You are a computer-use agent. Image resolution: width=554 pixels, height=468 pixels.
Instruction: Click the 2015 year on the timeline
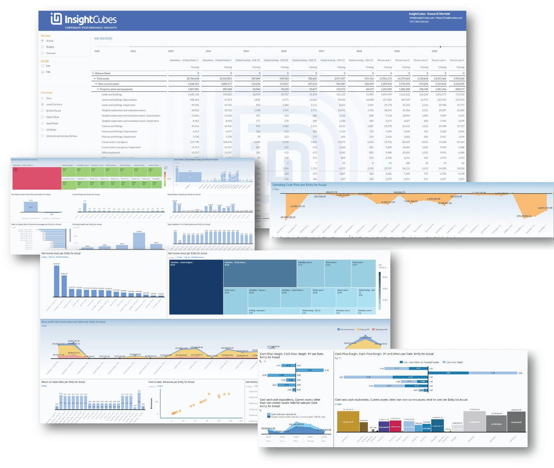[246, 51]
